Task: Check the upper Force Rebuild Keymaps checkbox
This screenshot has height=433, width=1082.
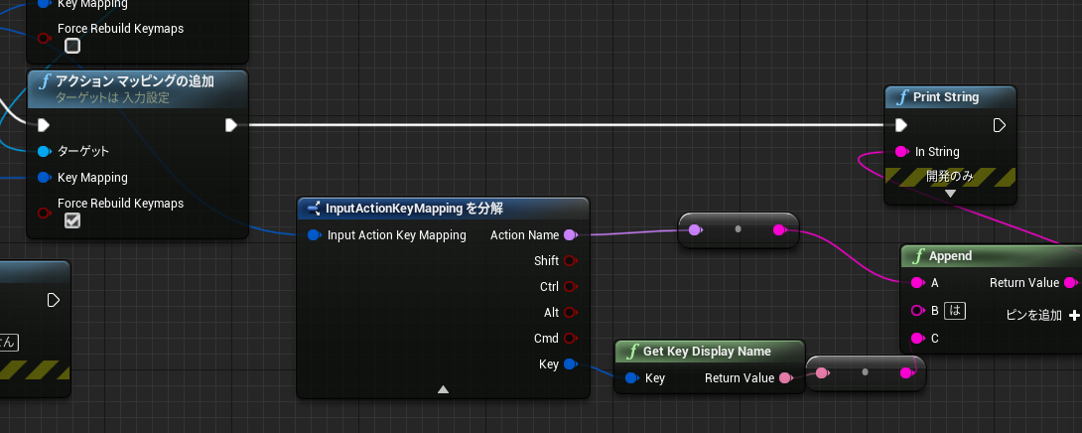Action: point(72,46)
